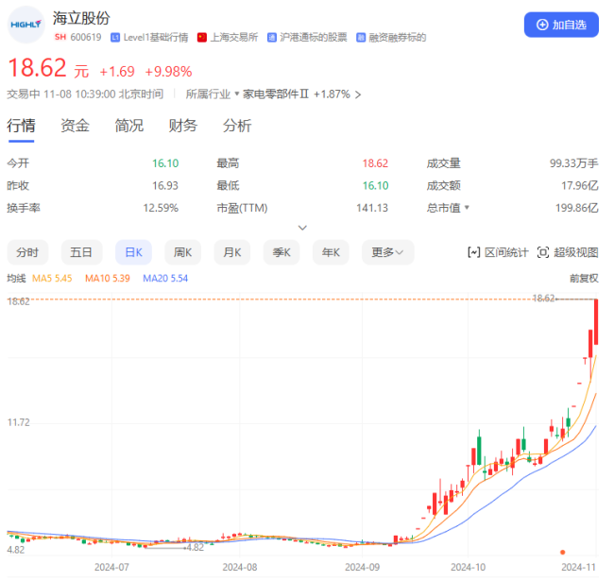Click the MA10 5.39 legend label
The image size is (614, 581).
[108, 279]
